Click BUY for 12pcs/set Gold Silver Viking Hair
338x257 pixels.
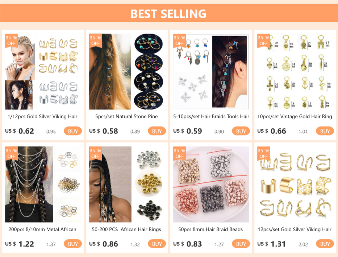(x=325, y=244)
